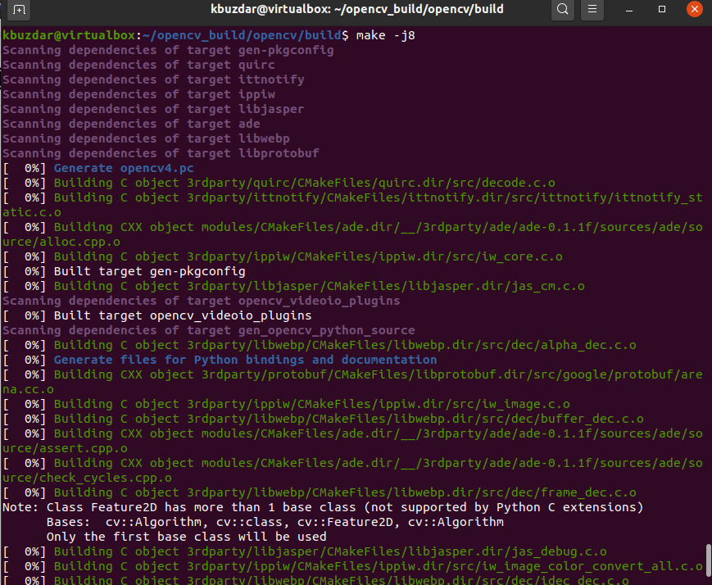Click 'Built target opencv_videoio_plugins' line
The image size is (712, 585).
(x=182, y=315)
